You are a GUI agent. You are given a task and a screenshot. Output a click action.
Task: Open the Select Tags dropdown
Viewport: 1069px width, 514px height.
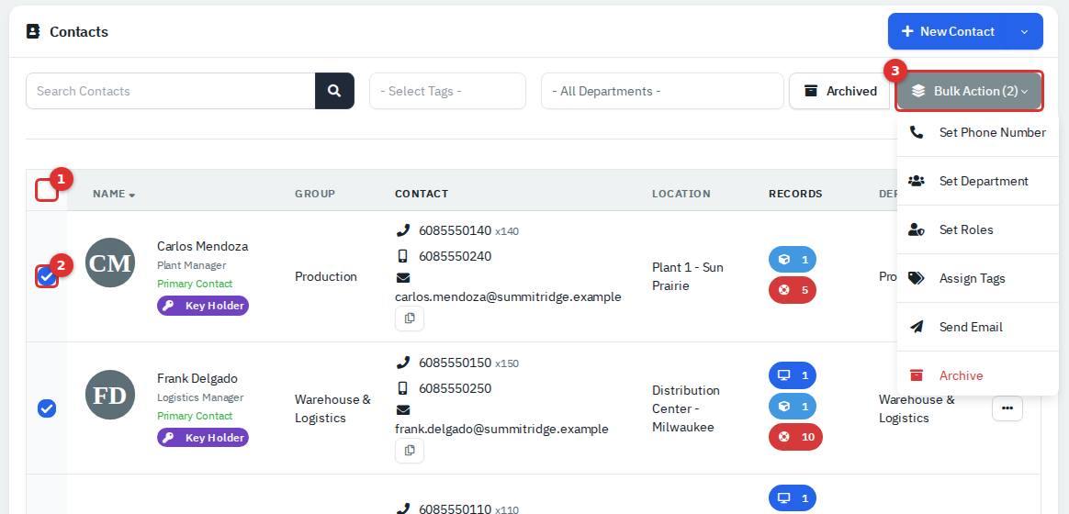[448, 91]
